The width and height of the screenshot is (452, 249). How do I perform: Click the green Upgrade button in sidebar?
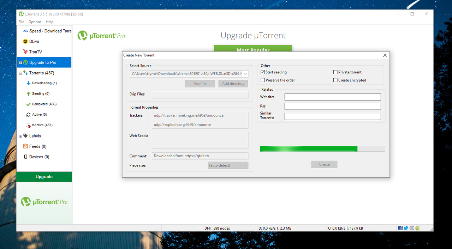pyautogui.click(x=44, y=177)
